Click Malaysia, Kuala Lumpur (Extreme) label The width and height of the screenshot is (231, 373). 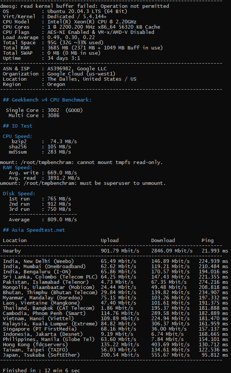click(x=50, y=324)
